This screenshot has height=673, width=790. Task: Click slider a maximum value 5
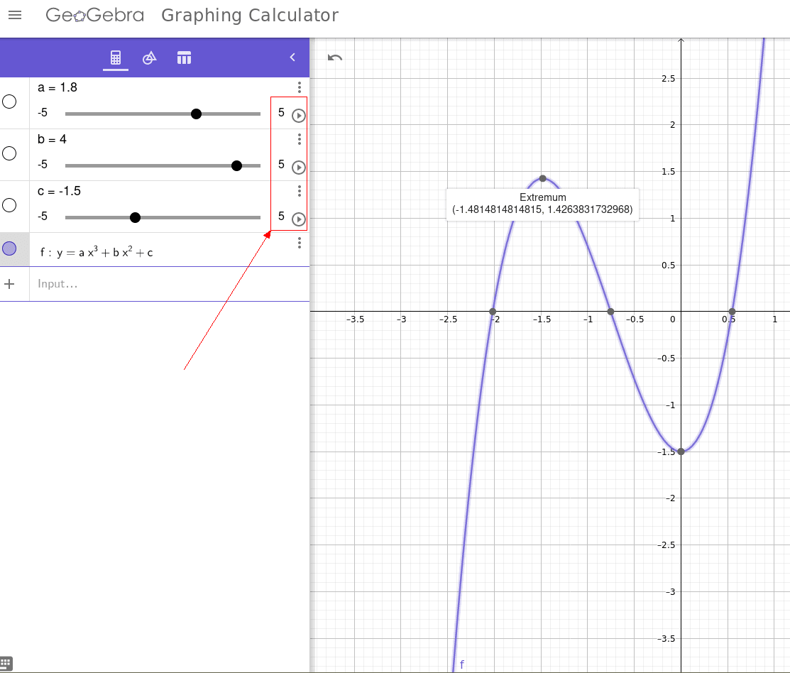click(x=281, y=112)
